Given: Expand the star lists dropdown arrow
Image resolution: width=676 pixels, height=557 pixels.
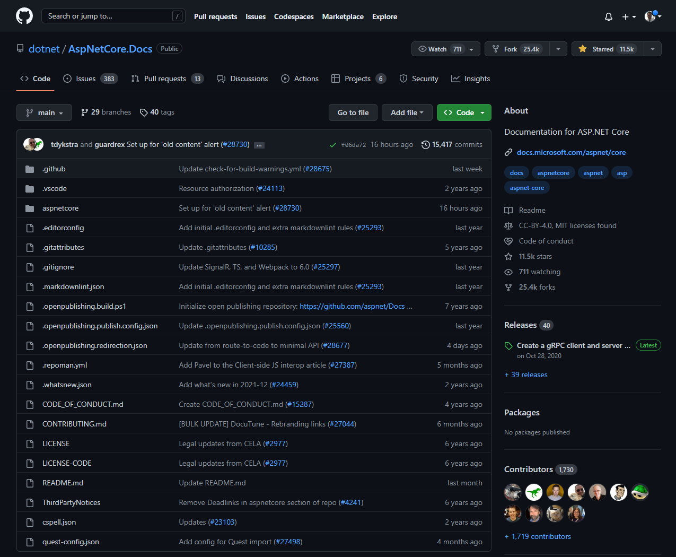Looking at the screenshot, I should (x=653, y=49).
